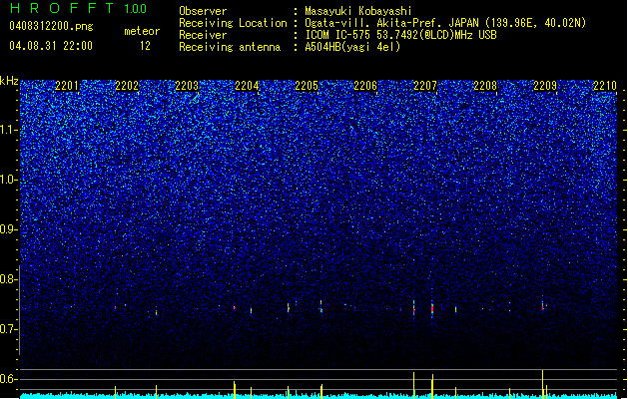Click the 2205 time marker
Viewport: 628px width, 399px height.
[307, 86]
